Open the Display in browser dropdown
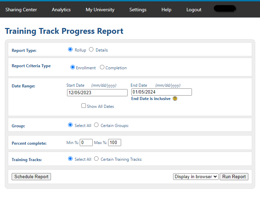Image resolution: width=260 pixels, height=199 pixels. coord(196,176)
